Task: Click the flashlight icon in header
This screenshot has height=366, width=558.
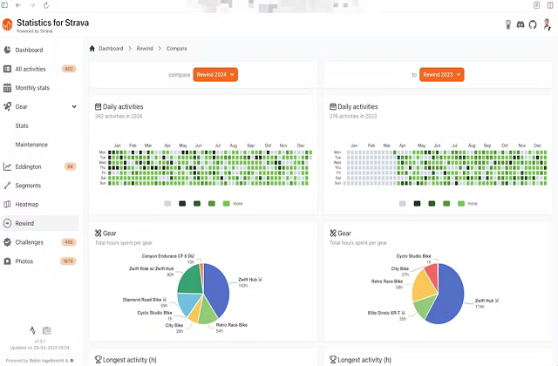Action: coord(508,24)
